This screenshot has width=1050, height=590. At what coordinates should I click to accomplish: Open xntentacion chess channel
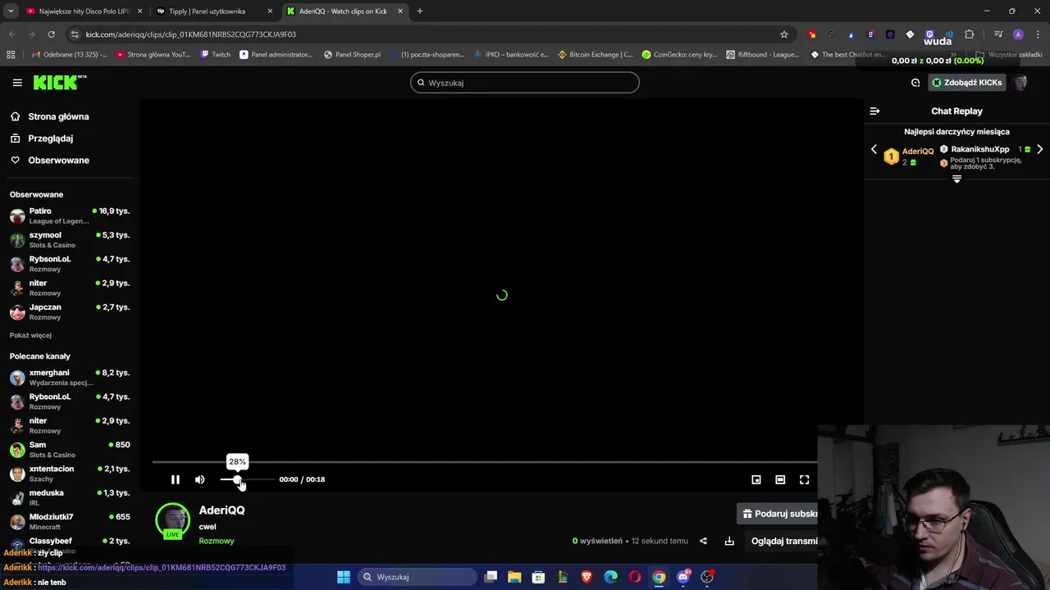(70, 473)
